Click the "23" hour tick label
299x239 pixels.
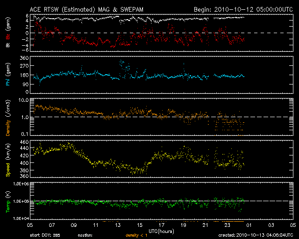(x=228, y=225)
